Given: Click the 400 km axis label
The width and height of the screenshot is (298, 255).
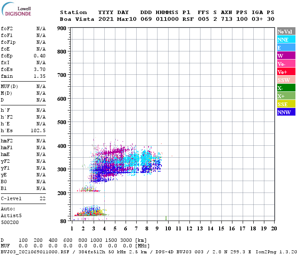Looking at the screenshot, I should point(62,146).
